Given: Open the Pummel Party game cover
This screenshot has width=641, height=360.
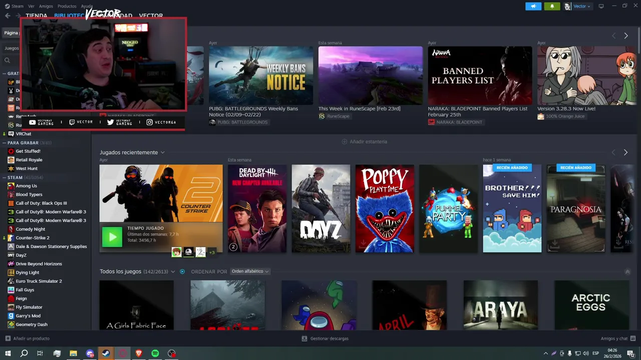Looking at the screenshot, I should pos(449,208).
